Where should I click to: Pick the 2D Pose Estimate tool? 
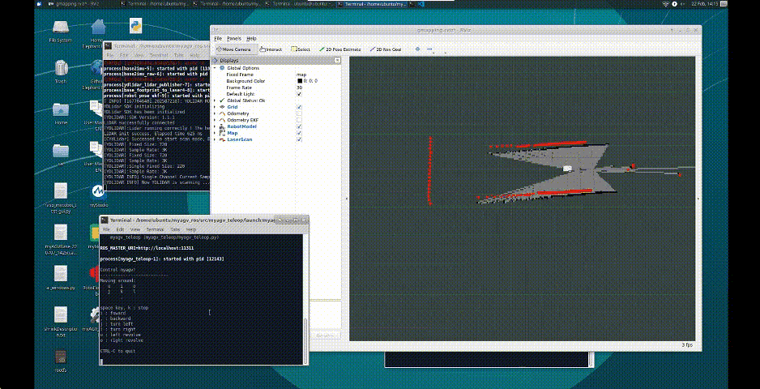tap(341, 49)
